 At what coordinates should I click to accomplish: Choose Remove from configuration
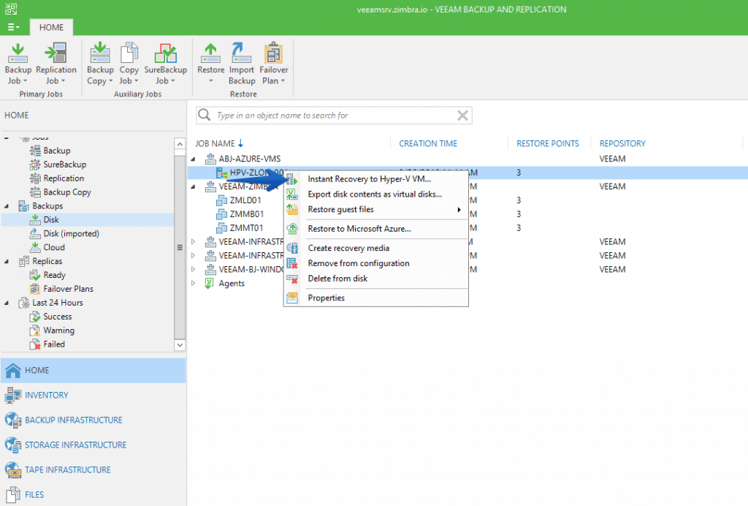(x=376, y=263)
